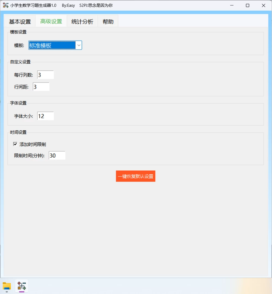Select the 高级设置 tab

[51, 22]
